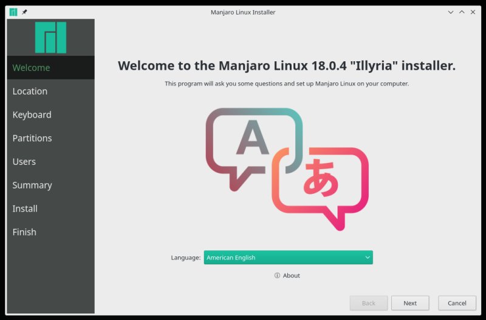This screenshot has width=486, height=320.
Task: Go to the Location step
Action: click(50, 91)
